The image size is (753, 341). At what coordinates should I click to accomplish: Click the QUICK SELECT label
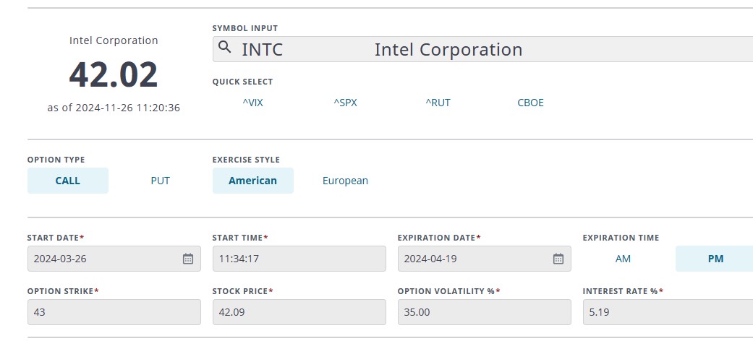[x=242, y=82]
